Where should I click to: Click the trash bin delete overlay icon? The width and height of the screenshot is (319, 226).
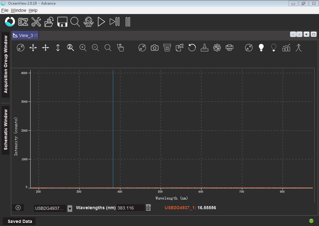pyautogui.click(x=167, y=48)
